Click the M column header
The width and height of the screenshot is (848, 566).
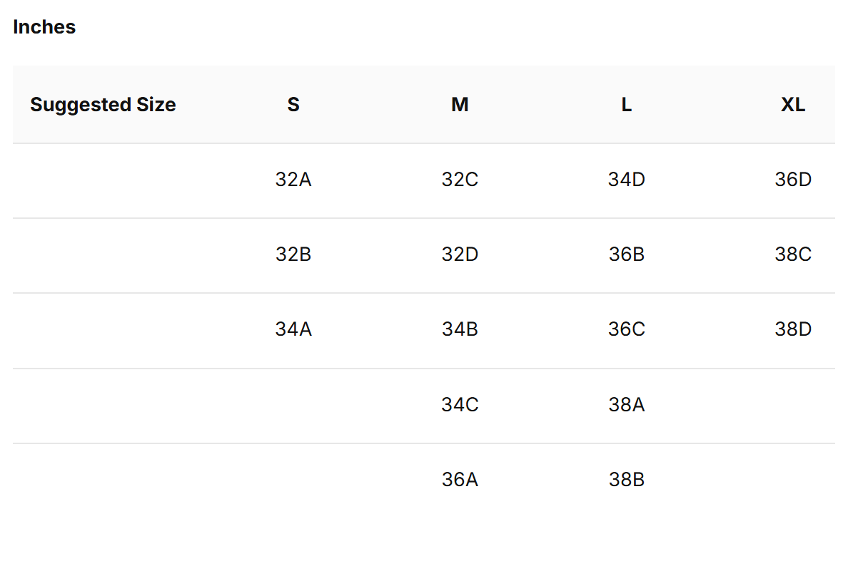(x=460, y=104)
